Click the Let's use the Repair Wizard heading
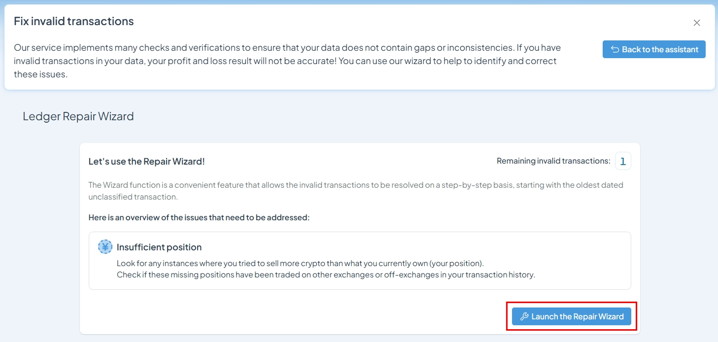The image size is (718, 342). tap(146, 161)
